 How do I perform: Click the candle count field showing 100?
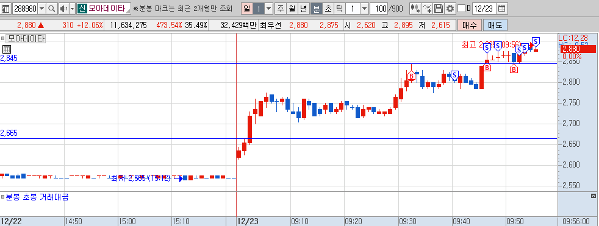(379, 9)
